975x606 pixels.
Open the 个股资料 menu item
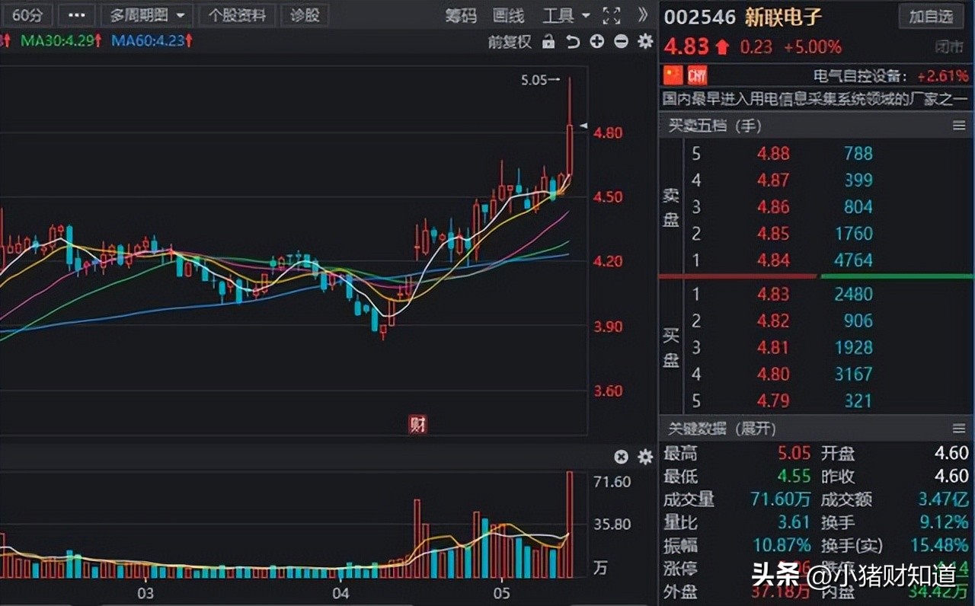click(237, 15)
